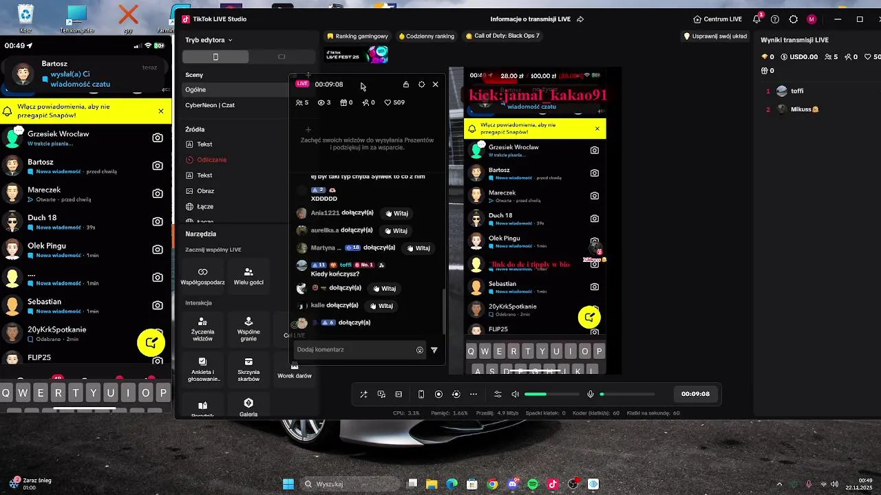Adjust the green speaker volume slider
The width and height of the screenshot is (881, 495).
coord(551,394)
